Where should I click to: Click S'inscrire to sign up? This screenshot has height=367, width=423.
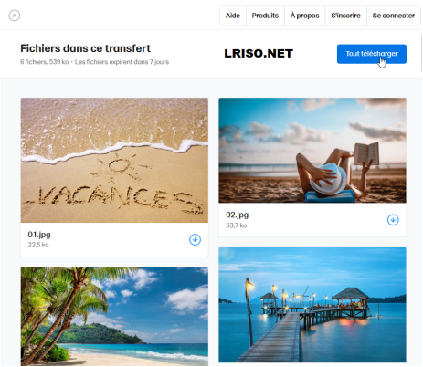pyautogui.click(x=345, y=16)
